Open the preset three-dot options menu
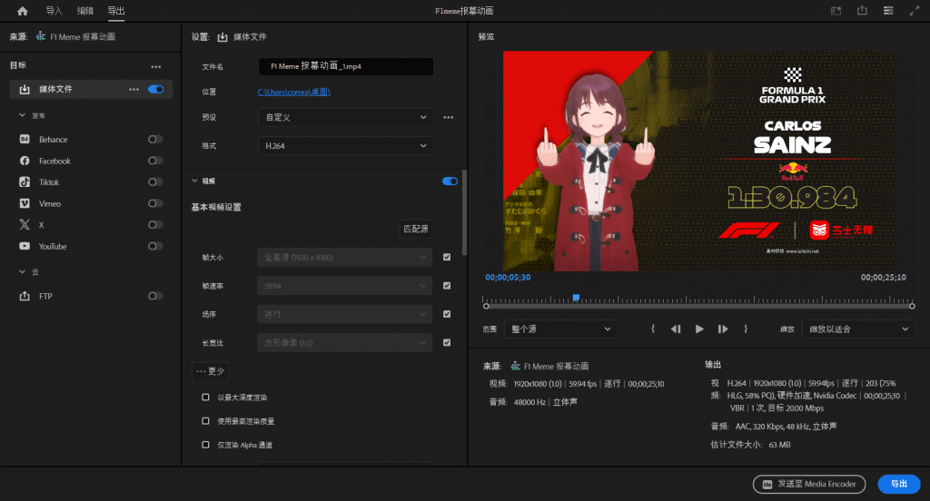The width and height of the screenshot is (930, 501). coord(449,117)
